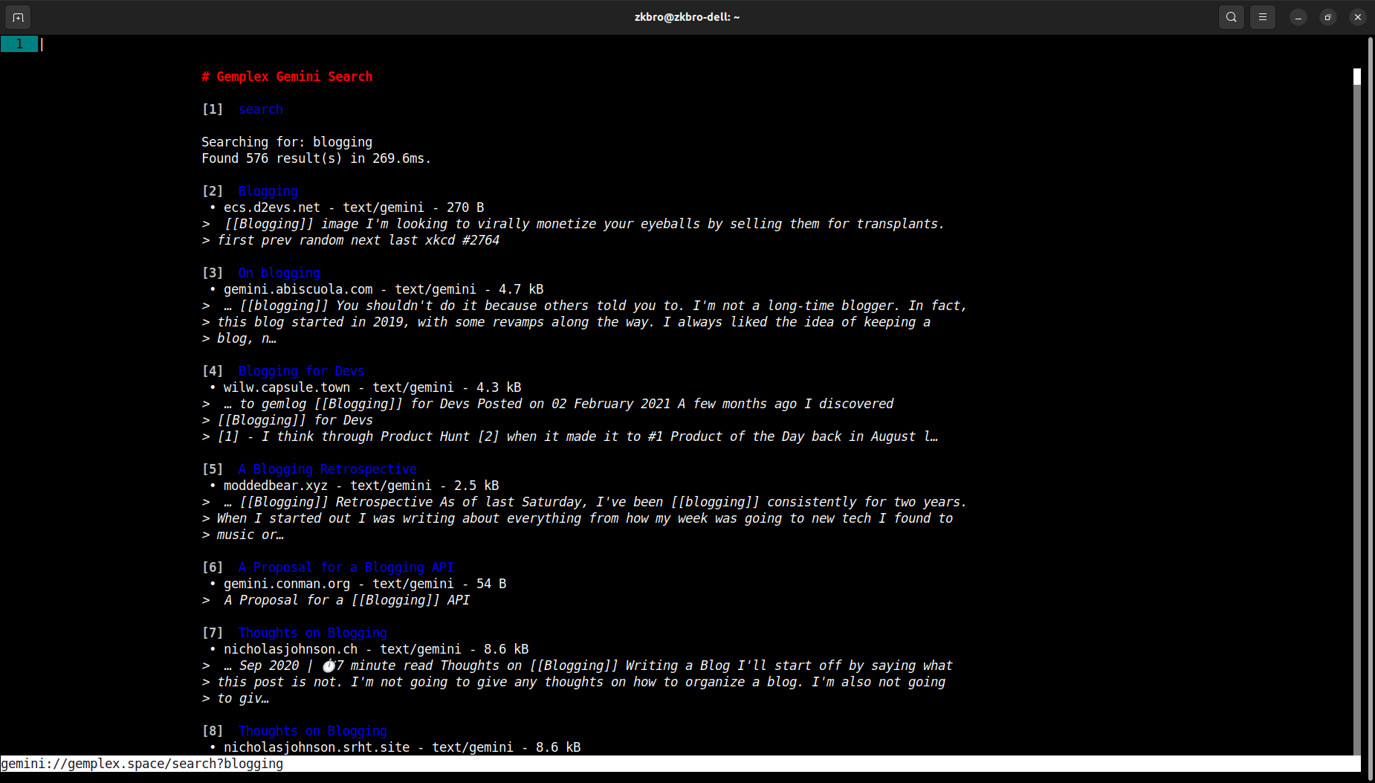
Task: Click the '# Gemplex Gemini Search' heading
Action: point(287,77)
